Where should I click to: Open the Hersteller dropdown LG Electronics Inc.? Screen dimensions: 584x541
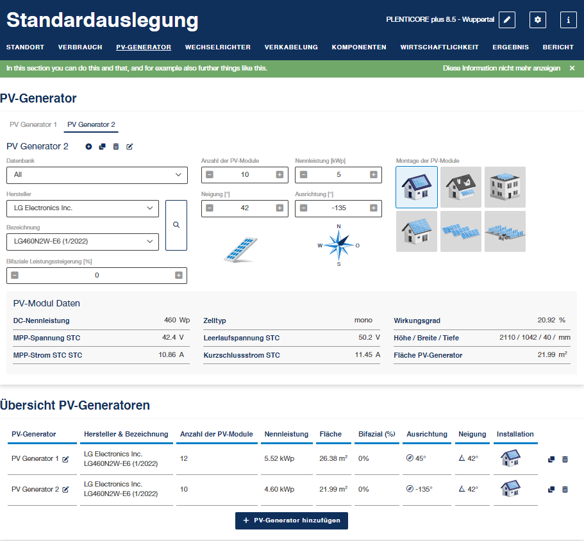83,208
